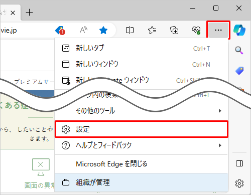Open 設定 from the menu
This screenshot has height=195, width=251.
pyautogui.click(x=142, y=129)
